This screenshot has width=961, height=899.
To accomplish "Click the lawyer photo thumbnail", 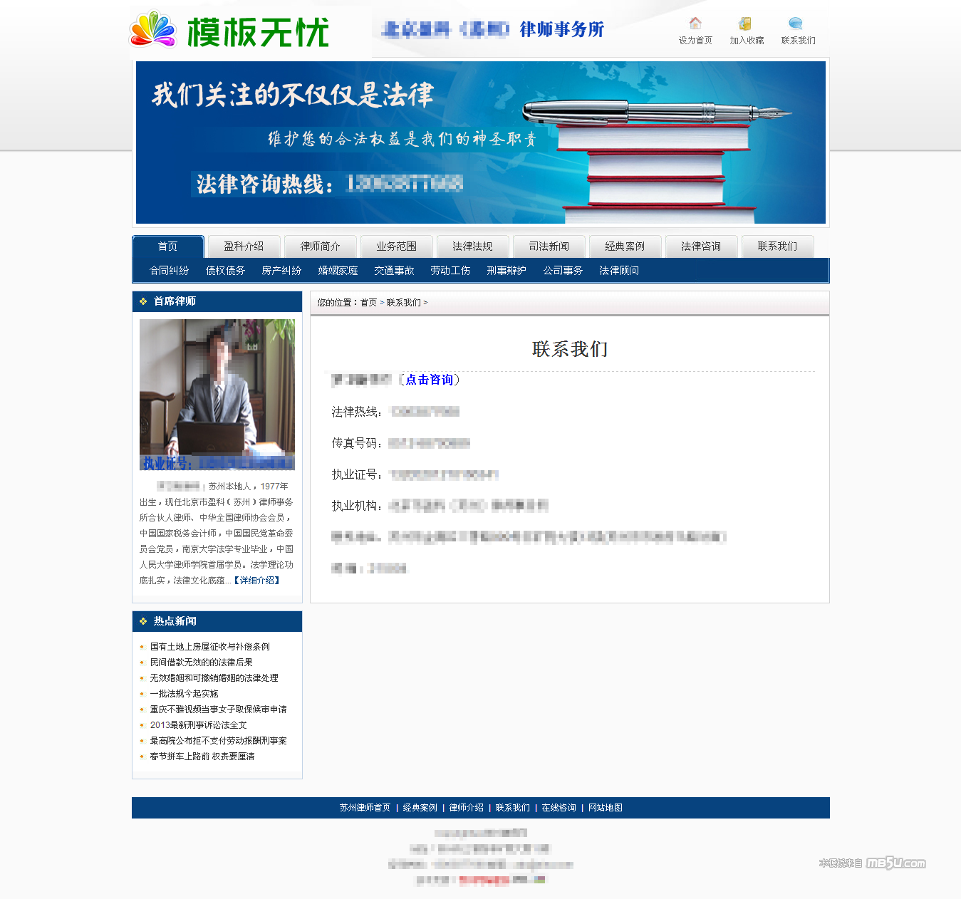I will click(x=217, y=394).
